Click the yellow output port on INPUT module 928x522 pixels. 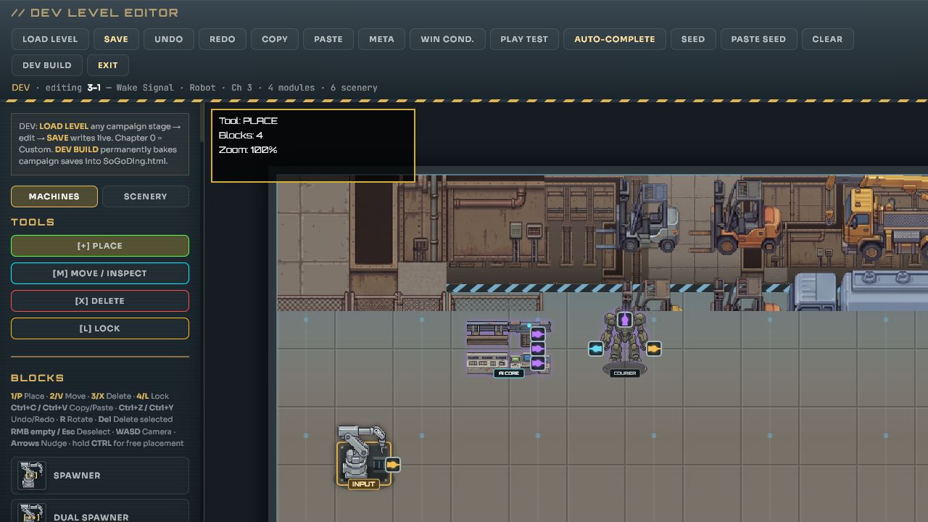tap(392, 465)
